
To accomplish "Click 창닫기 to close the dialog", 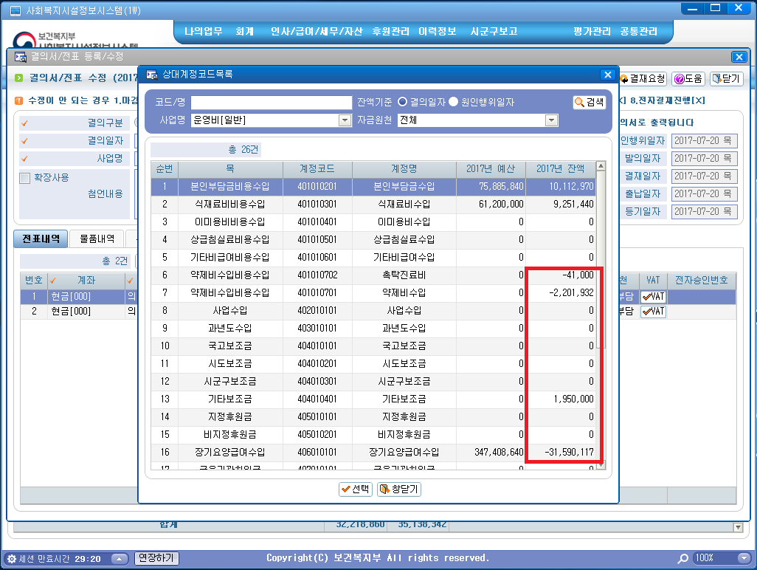I will [x=398, y=489].
